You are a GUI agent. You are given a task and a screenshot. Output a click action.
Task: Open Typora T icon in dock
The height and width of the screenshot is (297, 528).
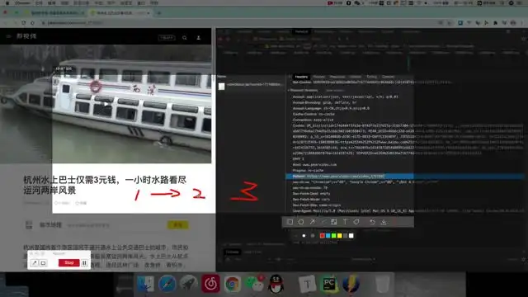pos(307,284)
